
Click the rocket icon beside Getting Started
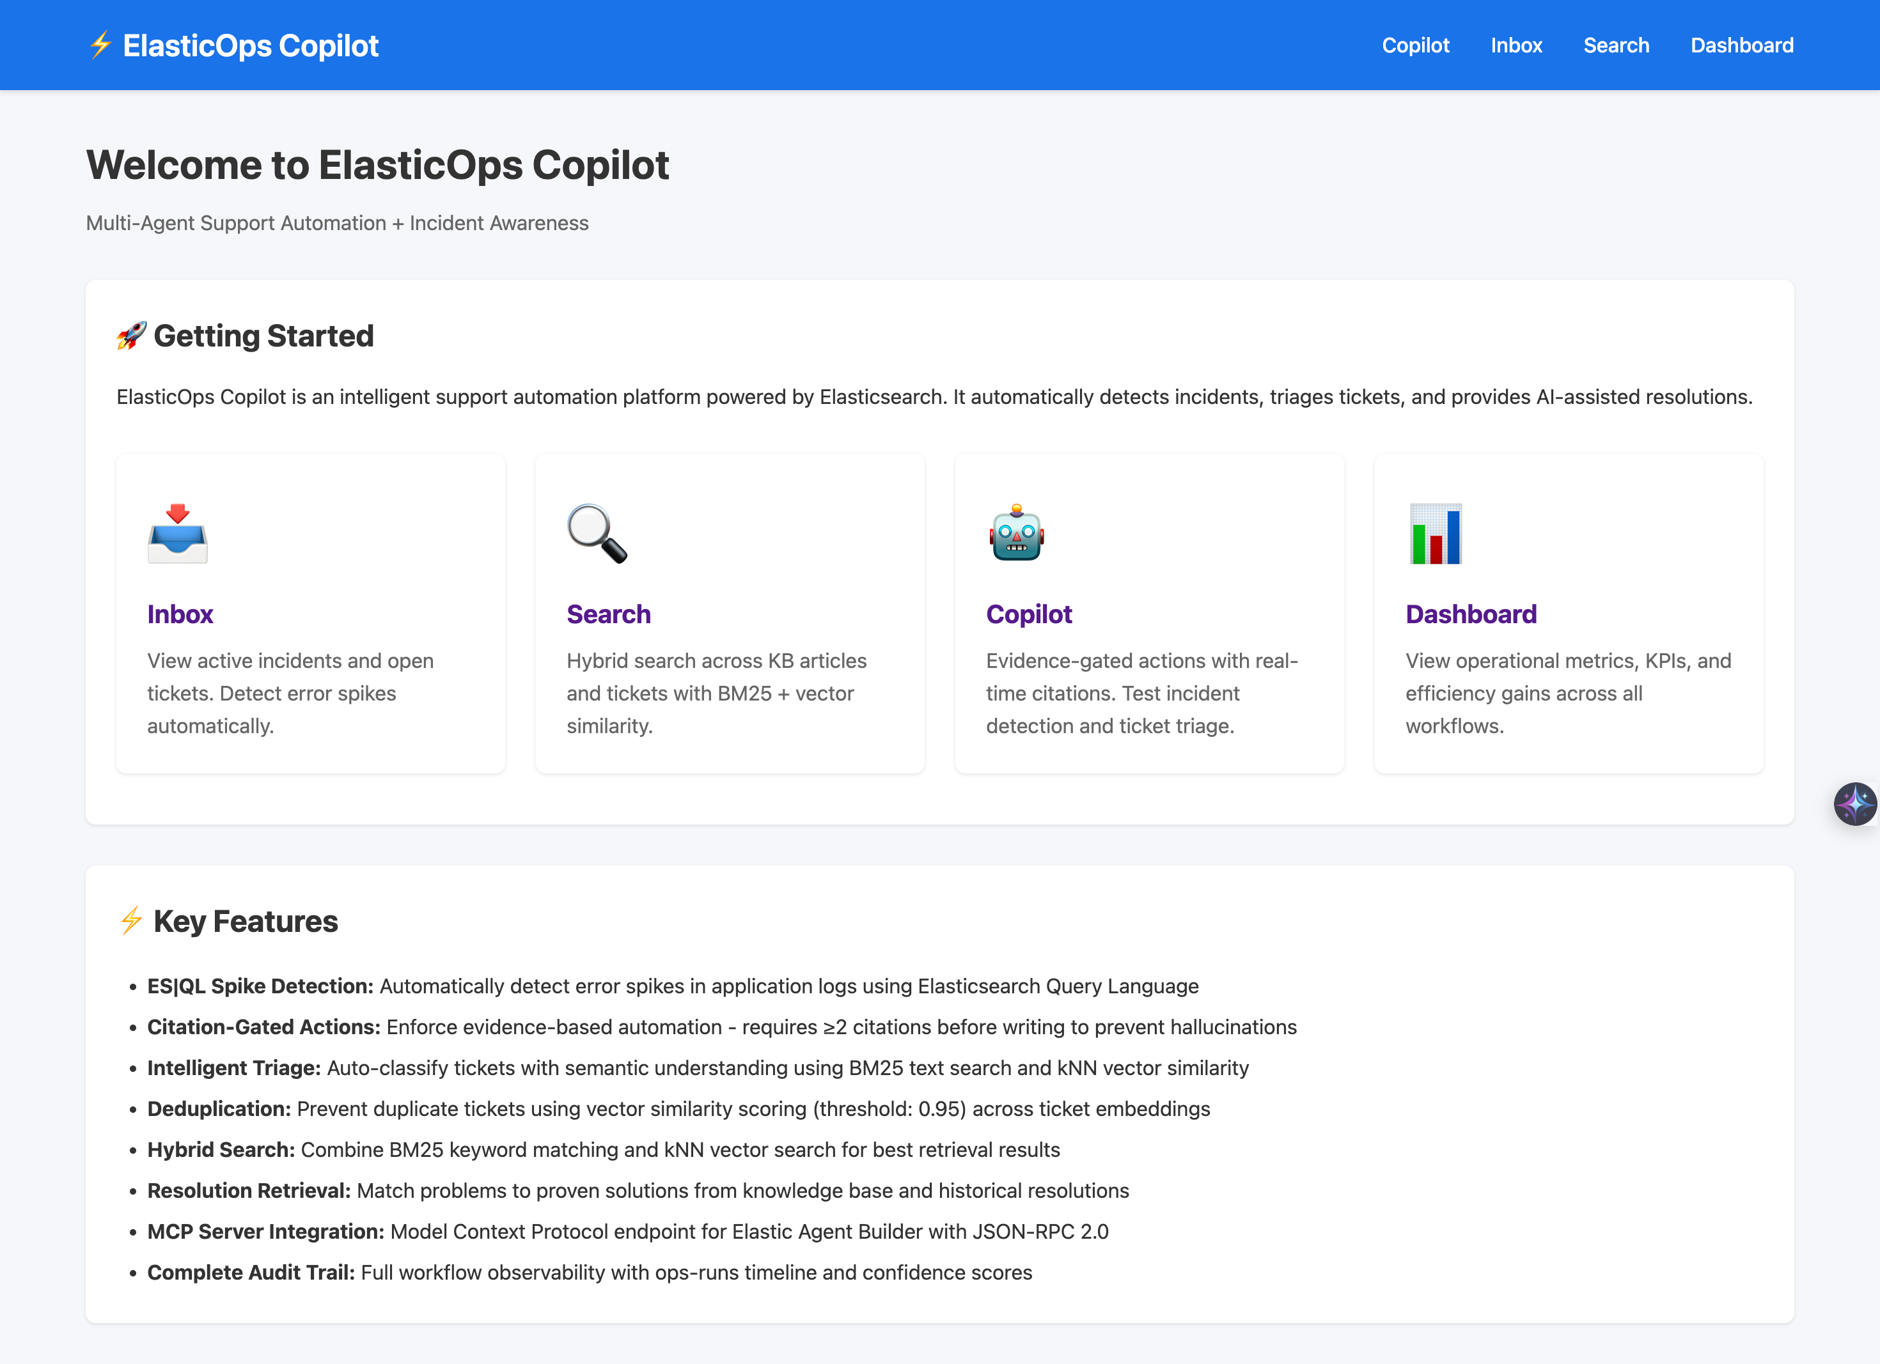(131, 336)
